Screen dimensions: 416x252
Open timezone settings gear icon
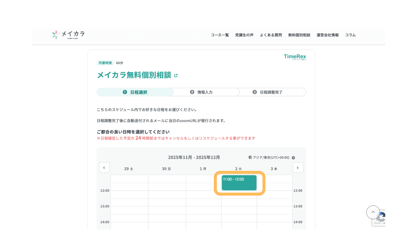(x=293, y=158)
